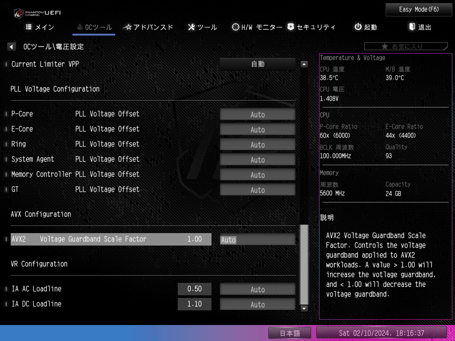Open Current Limiter VPP 自動 dropdown
This screenshot has height=341, width=455.
(258, 64)
